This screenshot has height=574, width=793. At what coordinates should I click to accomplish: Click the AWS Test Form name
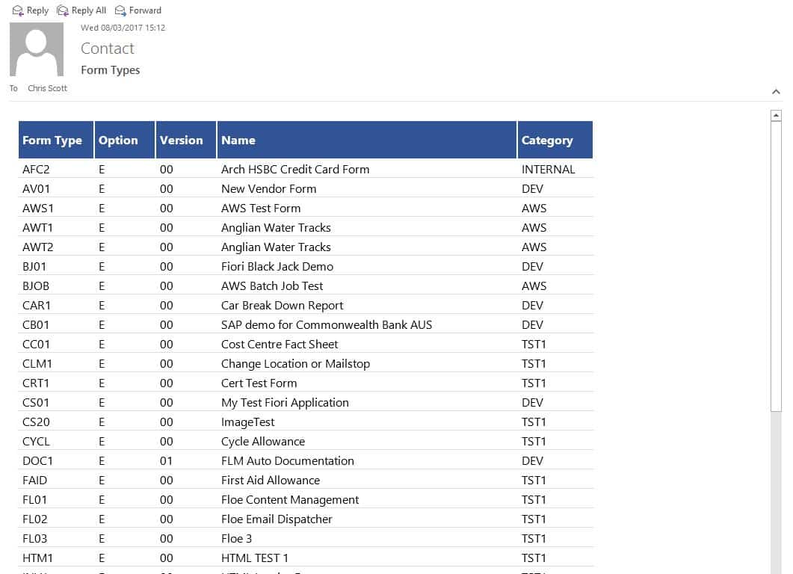260,209
